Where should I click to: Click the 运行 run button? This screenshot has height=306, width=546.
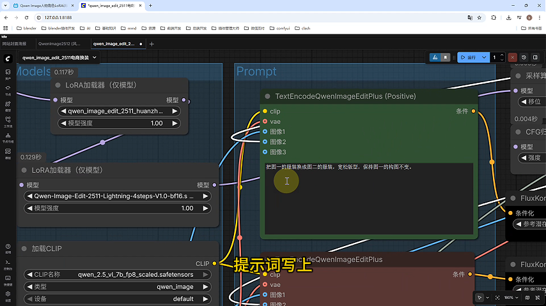[469, 57]
